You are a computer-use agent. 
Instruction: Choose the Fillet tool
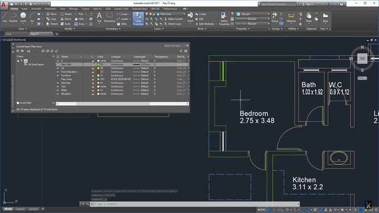79,19
